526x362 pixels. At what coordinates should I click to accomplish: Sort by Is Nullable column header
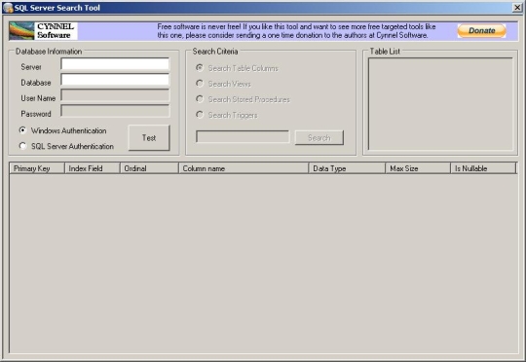coord(483,168)
